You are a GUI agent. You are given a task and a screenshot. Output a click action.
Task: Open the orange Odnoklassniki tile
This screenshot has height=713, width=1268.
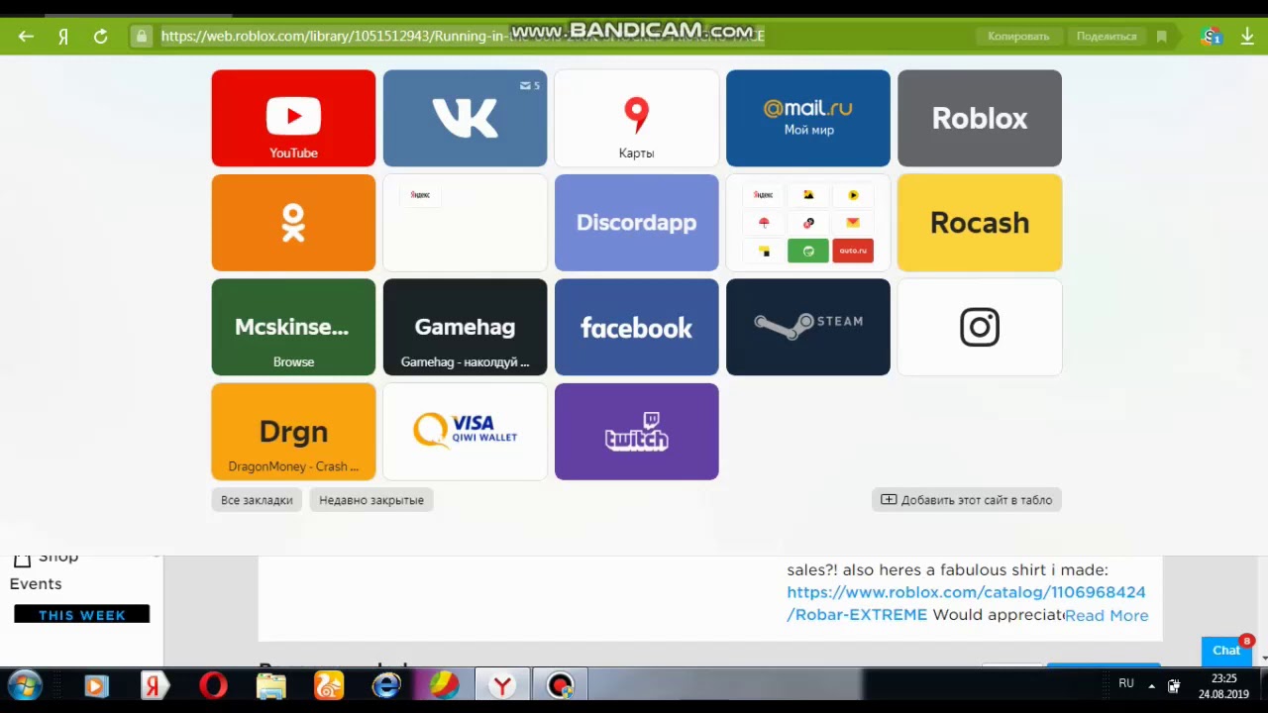pyautogui.click(x=293, y=223)
